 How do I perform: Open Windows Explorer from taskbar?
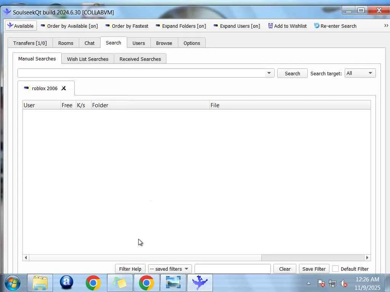coord(40,283)
